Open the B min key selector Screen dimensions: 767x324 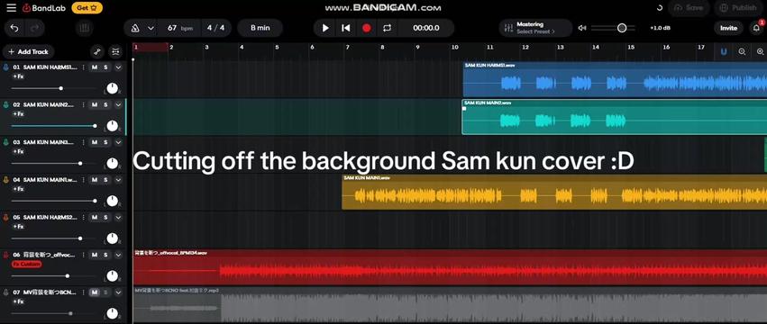(260, 28)
